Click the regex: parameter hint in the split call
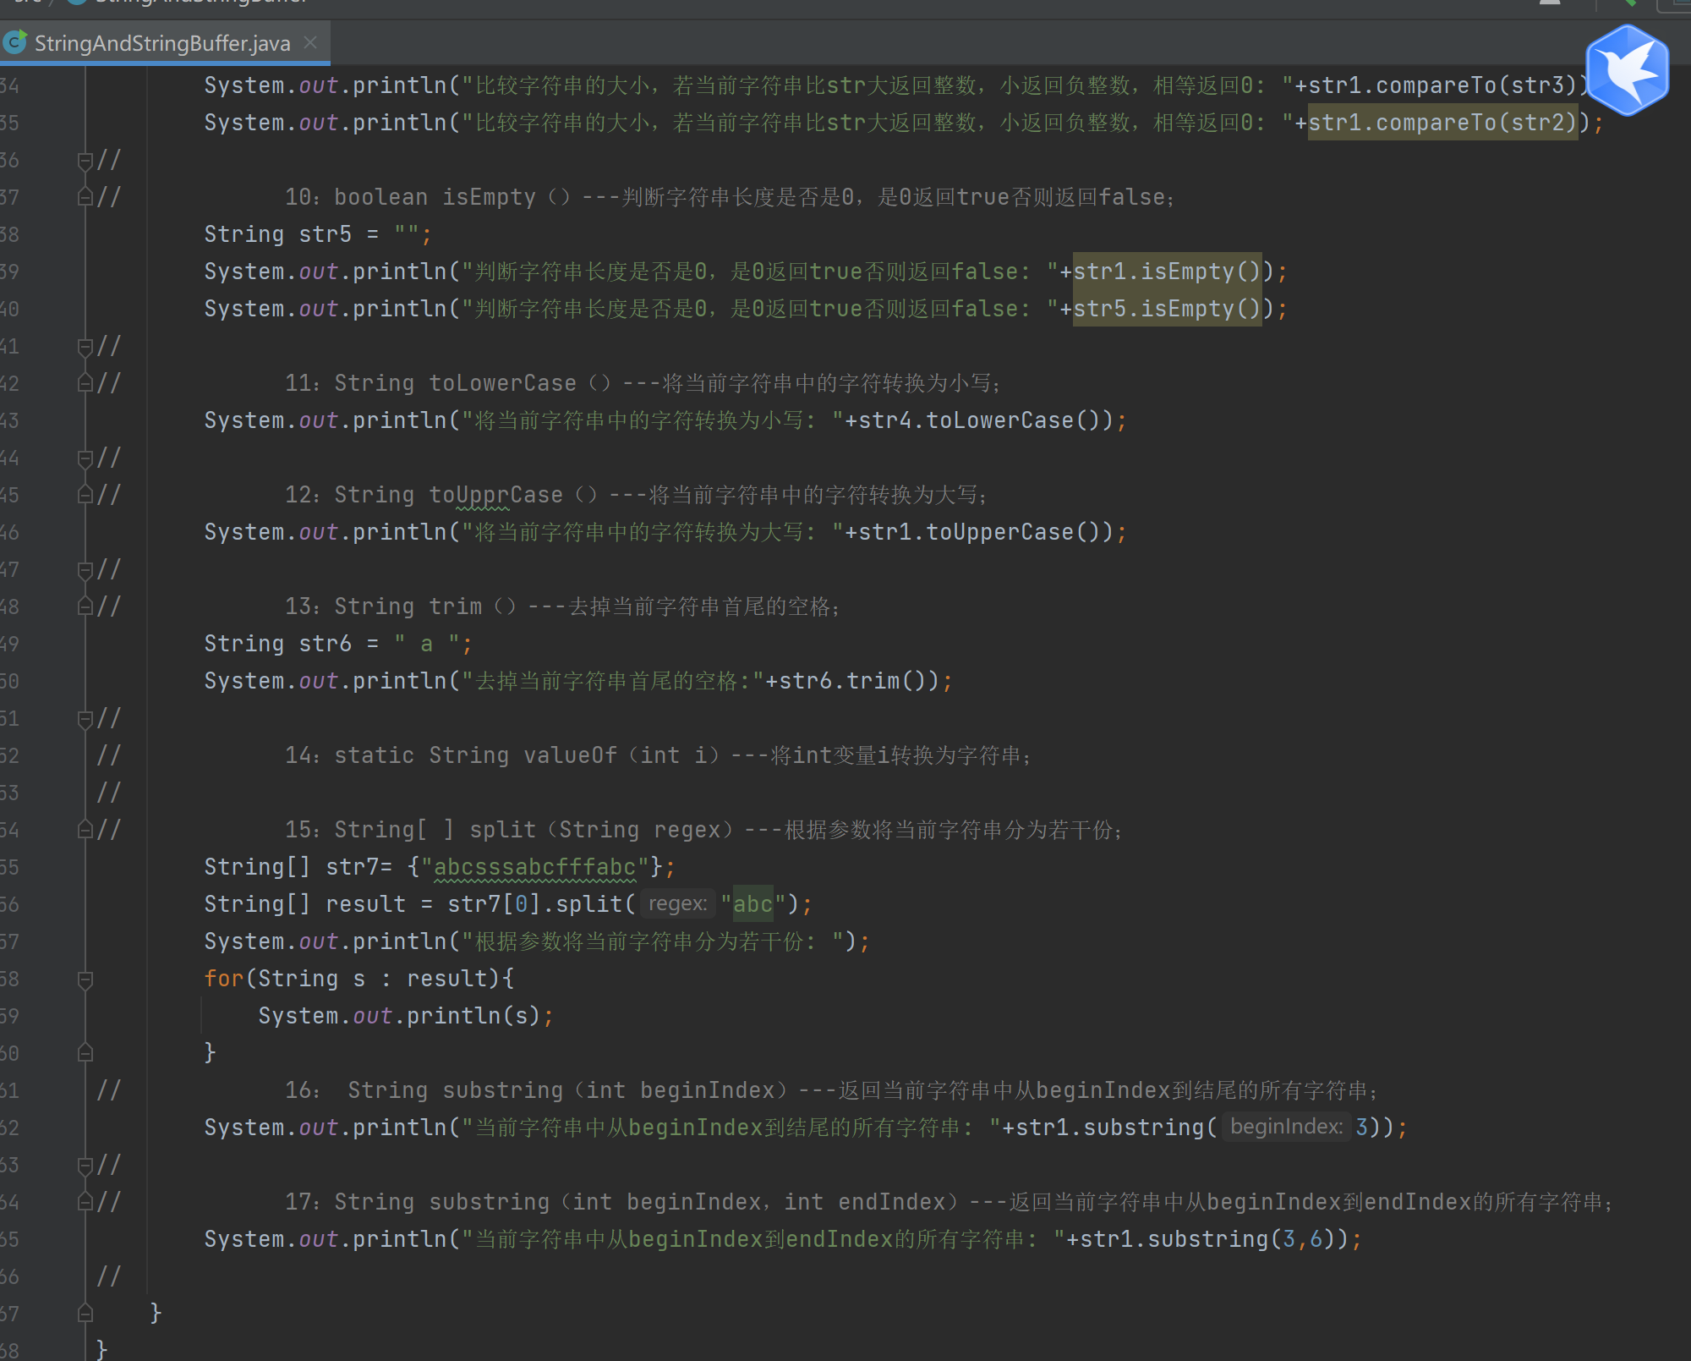The width and height of the screenshot is (1691, 1361). click(x=677, y=904)
